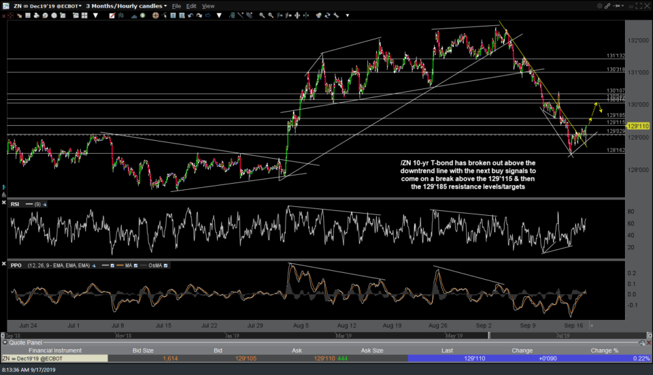
Task: Collapse the Quote Panel expander
Action: [x=4, y=342]
